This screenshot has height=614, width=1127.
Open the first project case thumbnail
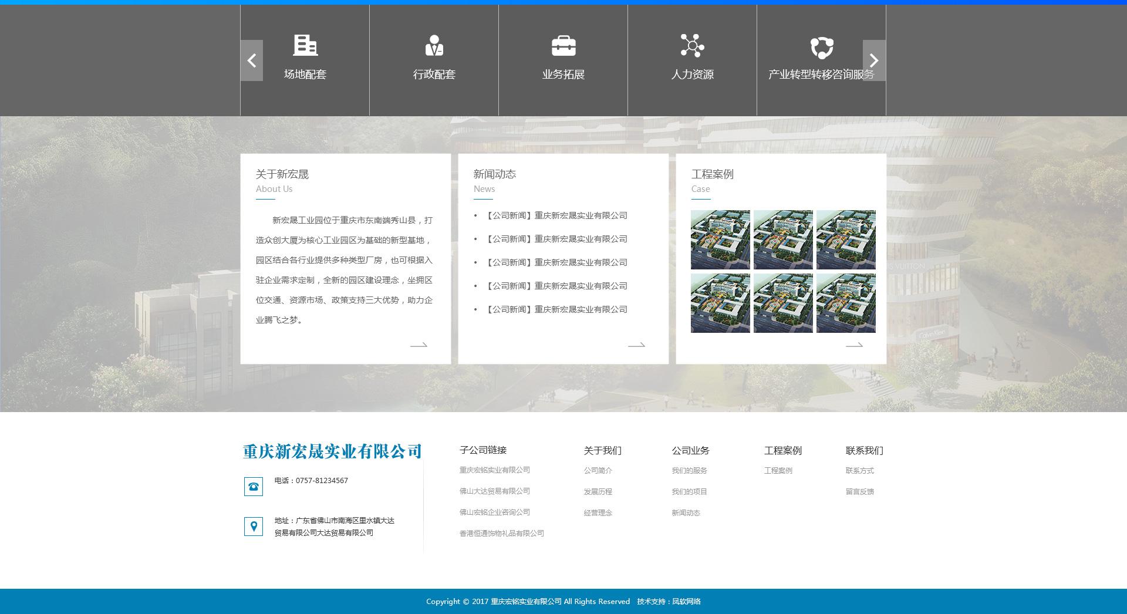point(720,239)
